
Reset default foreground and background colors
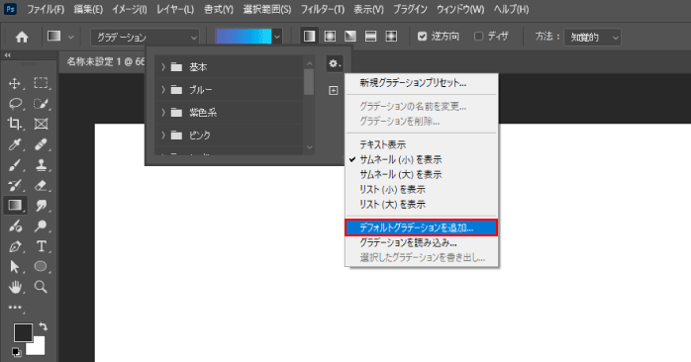(16, 352)
